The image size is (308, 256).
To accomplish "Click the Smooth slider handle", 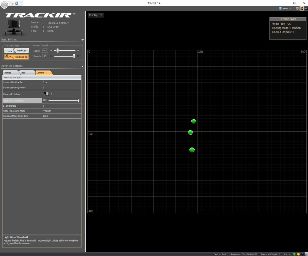I will 74,56.
